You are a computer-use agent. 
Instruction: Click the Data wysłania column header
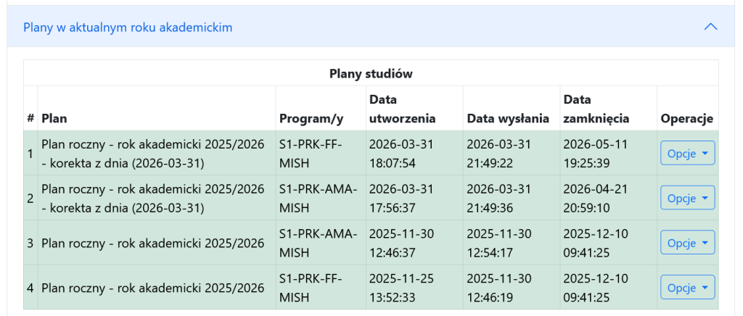pyautogui.click(x=508, y=118)
